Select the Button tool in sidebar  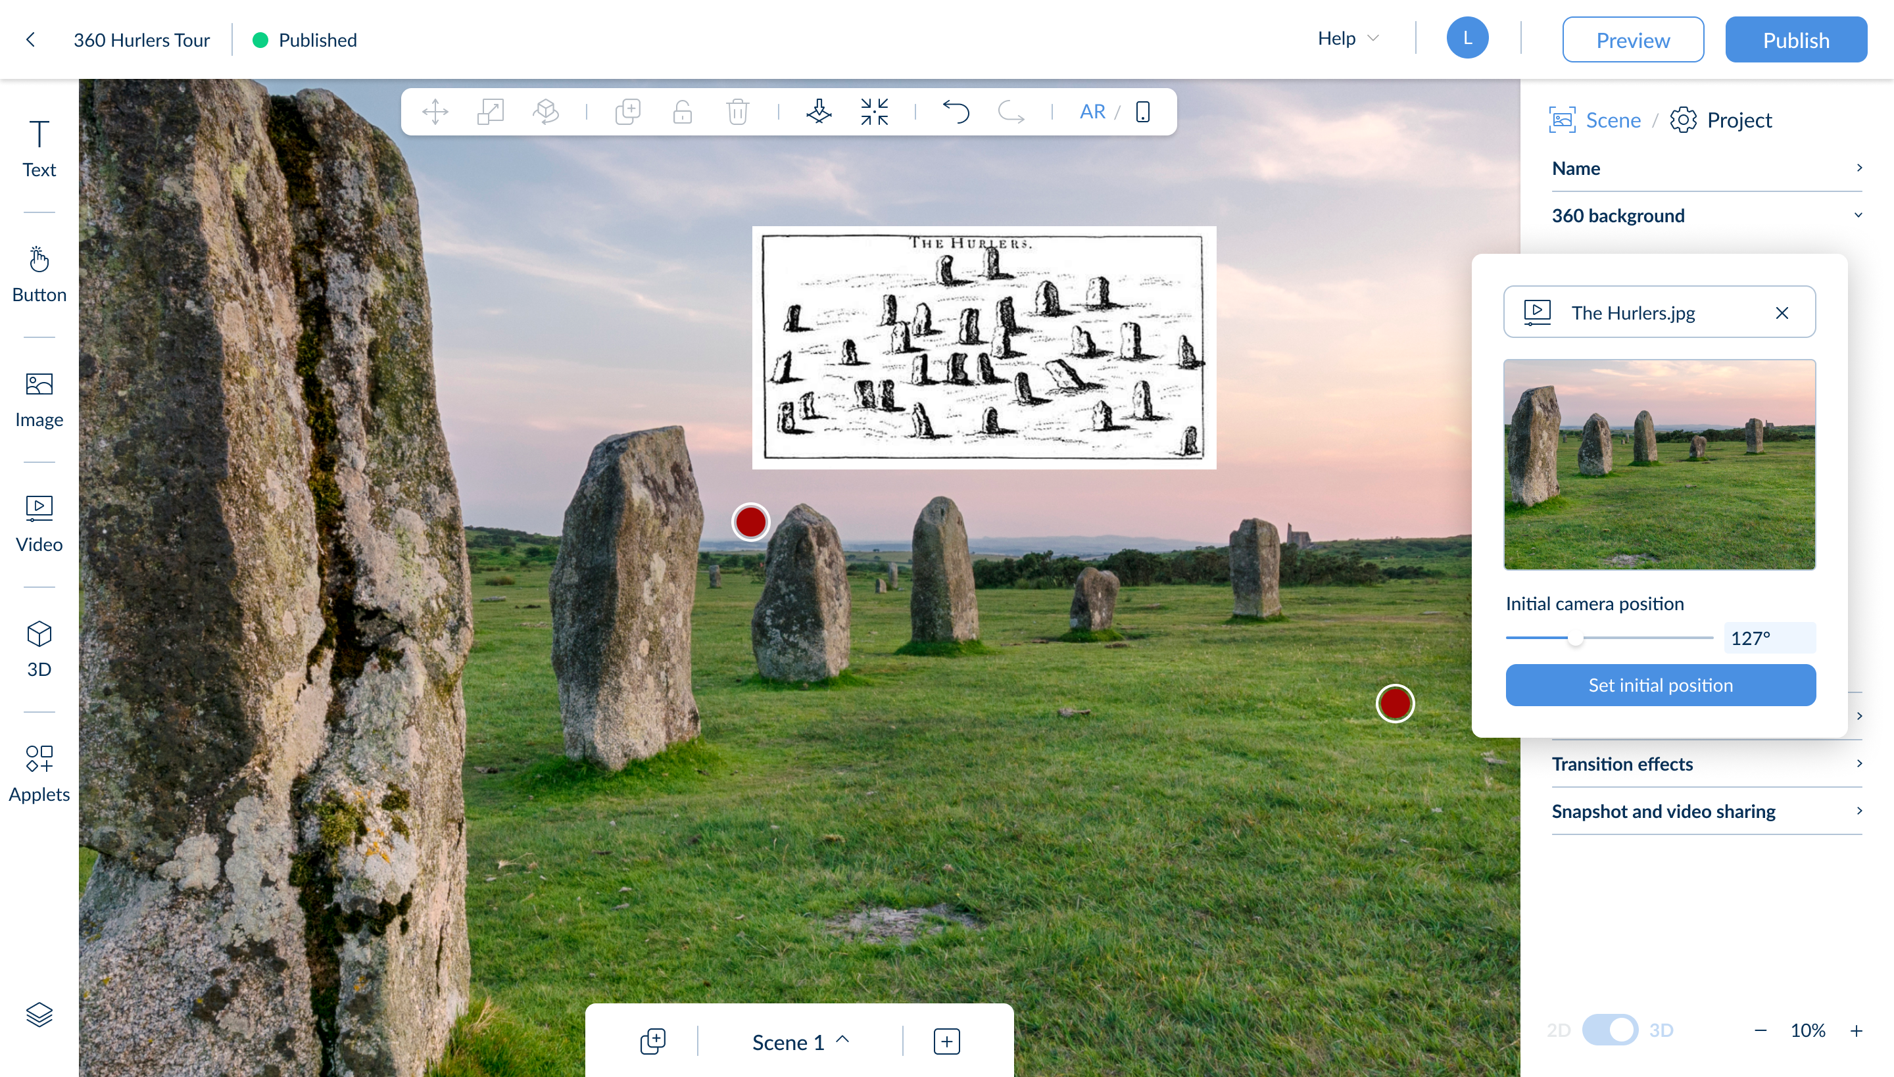pyautogui.click(x=39, y=274)
